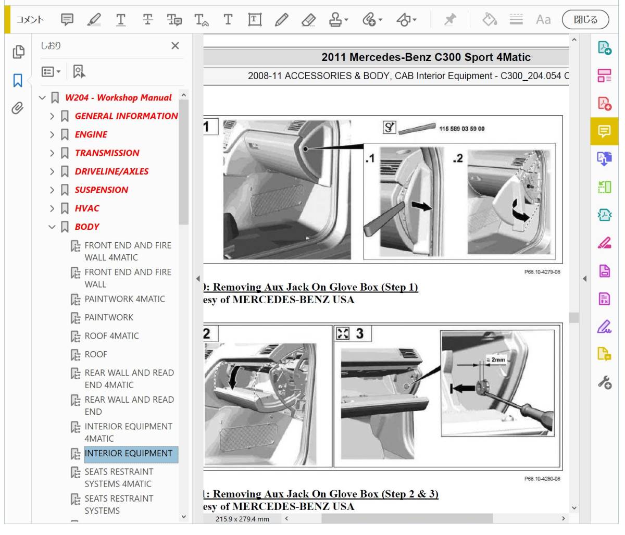The image size is (625, 535).
Task: Select the pencil drawing tool
Action: click(x=281, y=20)
